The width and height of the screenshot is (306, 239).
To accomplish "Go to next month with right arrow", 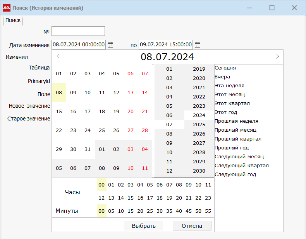I will pos(277,56).
